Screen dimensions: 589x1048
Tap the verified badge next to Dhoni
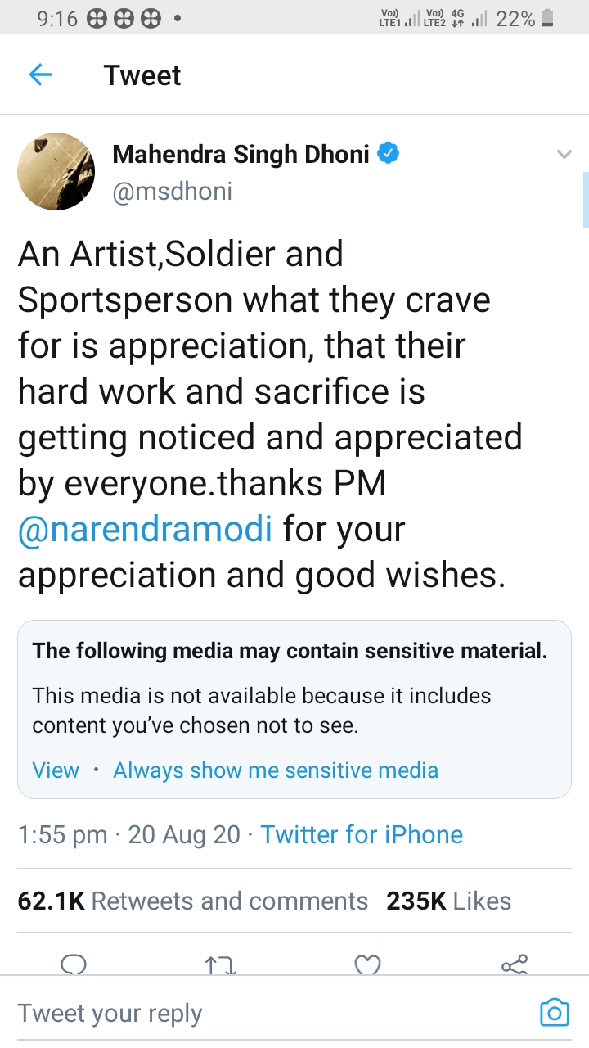388,153
